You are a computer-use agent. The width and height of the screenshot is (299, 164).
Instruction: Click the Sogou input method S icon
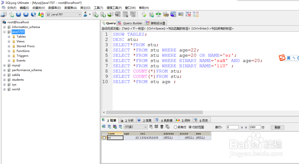coord(282,58)
